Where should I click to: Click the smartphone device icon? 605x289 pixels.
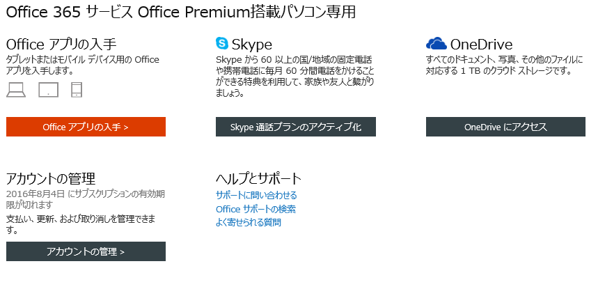77,90
